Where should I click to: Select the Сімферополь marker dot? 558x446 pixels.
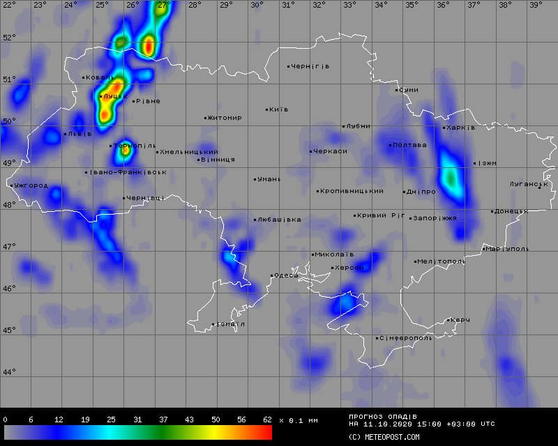click(x=377, y=339)
